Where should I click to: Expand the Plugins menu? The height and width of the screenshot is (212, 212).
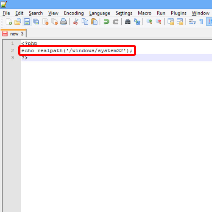pyautogui.click(x=179, y=13)
